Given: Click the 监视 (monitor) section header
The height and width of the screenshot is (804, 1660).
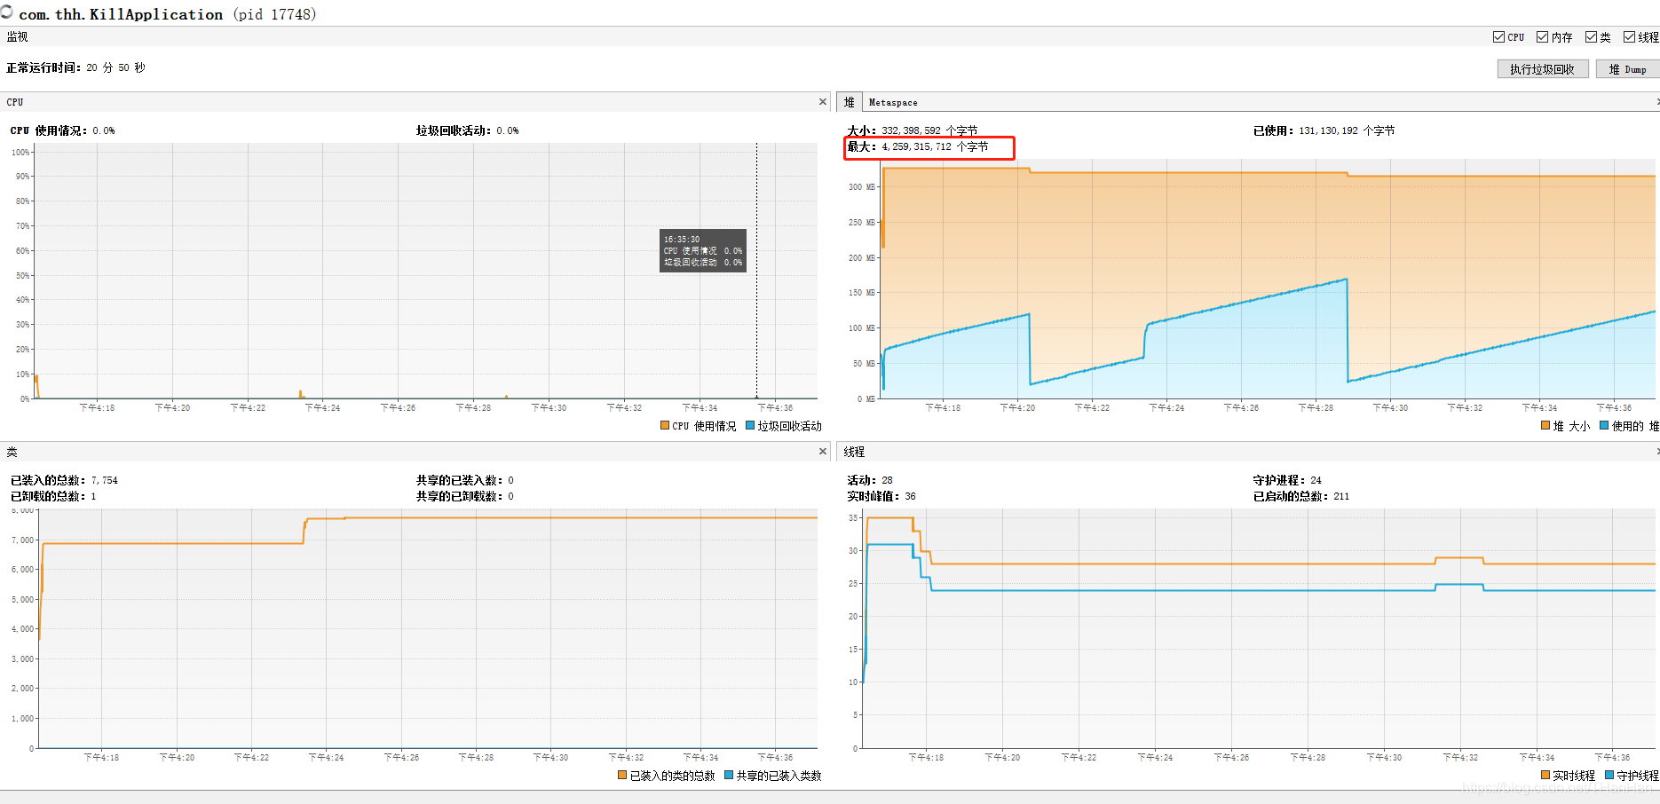Looking at the screenshot, I should pos(18,37).
